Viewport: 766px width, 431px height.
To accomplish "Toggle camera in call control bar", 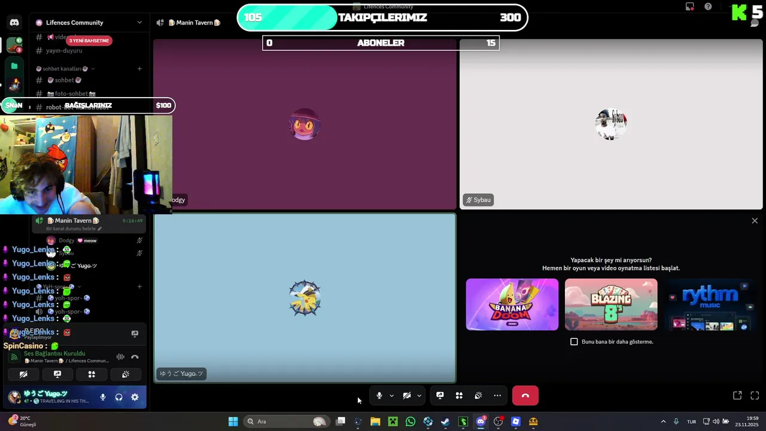I will 407,396.
